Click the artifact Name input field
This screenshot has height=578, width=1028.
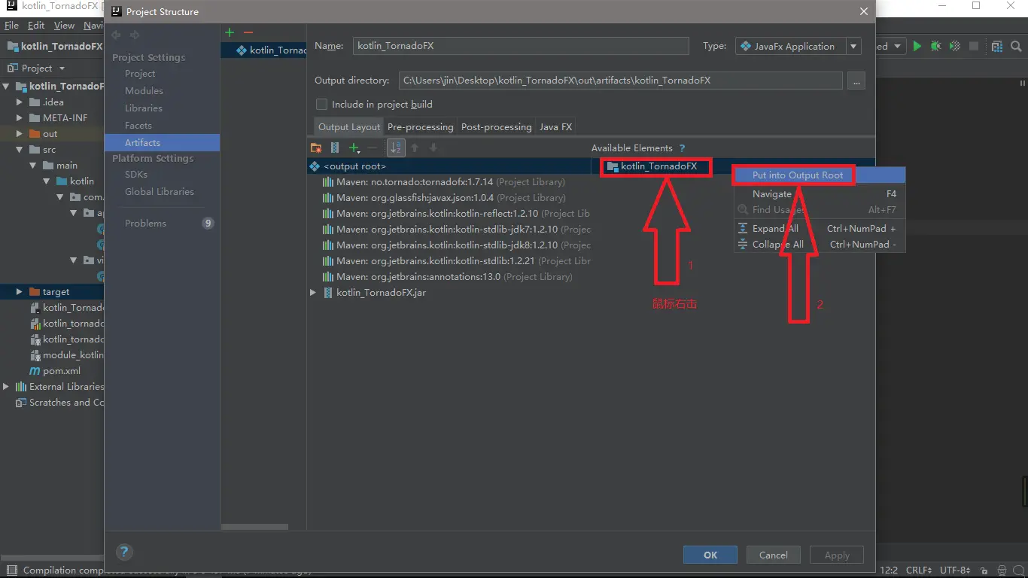pyautogui.click(x=521, y=46)
